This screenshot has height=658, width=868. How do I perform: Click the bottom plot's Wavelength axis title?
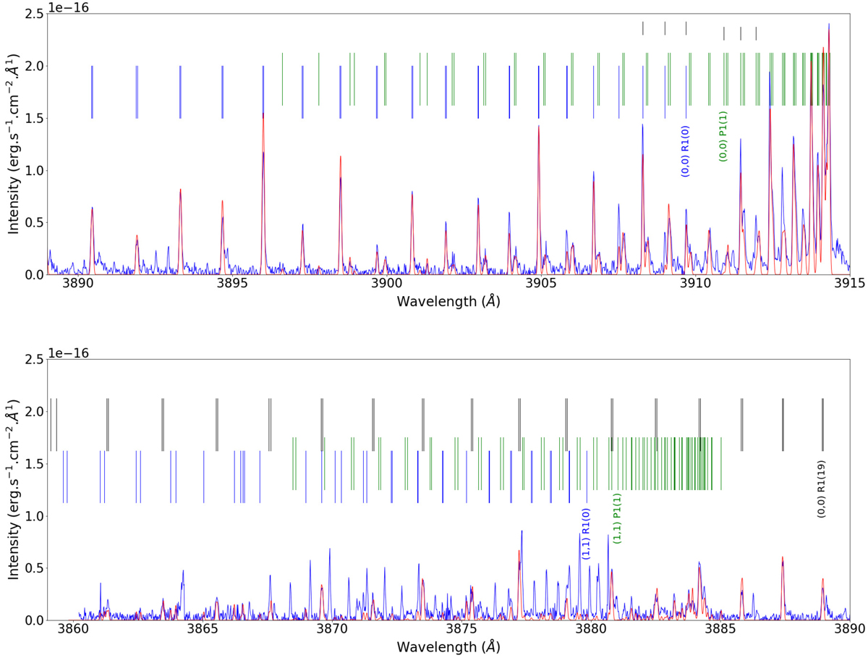coord(448,646)
